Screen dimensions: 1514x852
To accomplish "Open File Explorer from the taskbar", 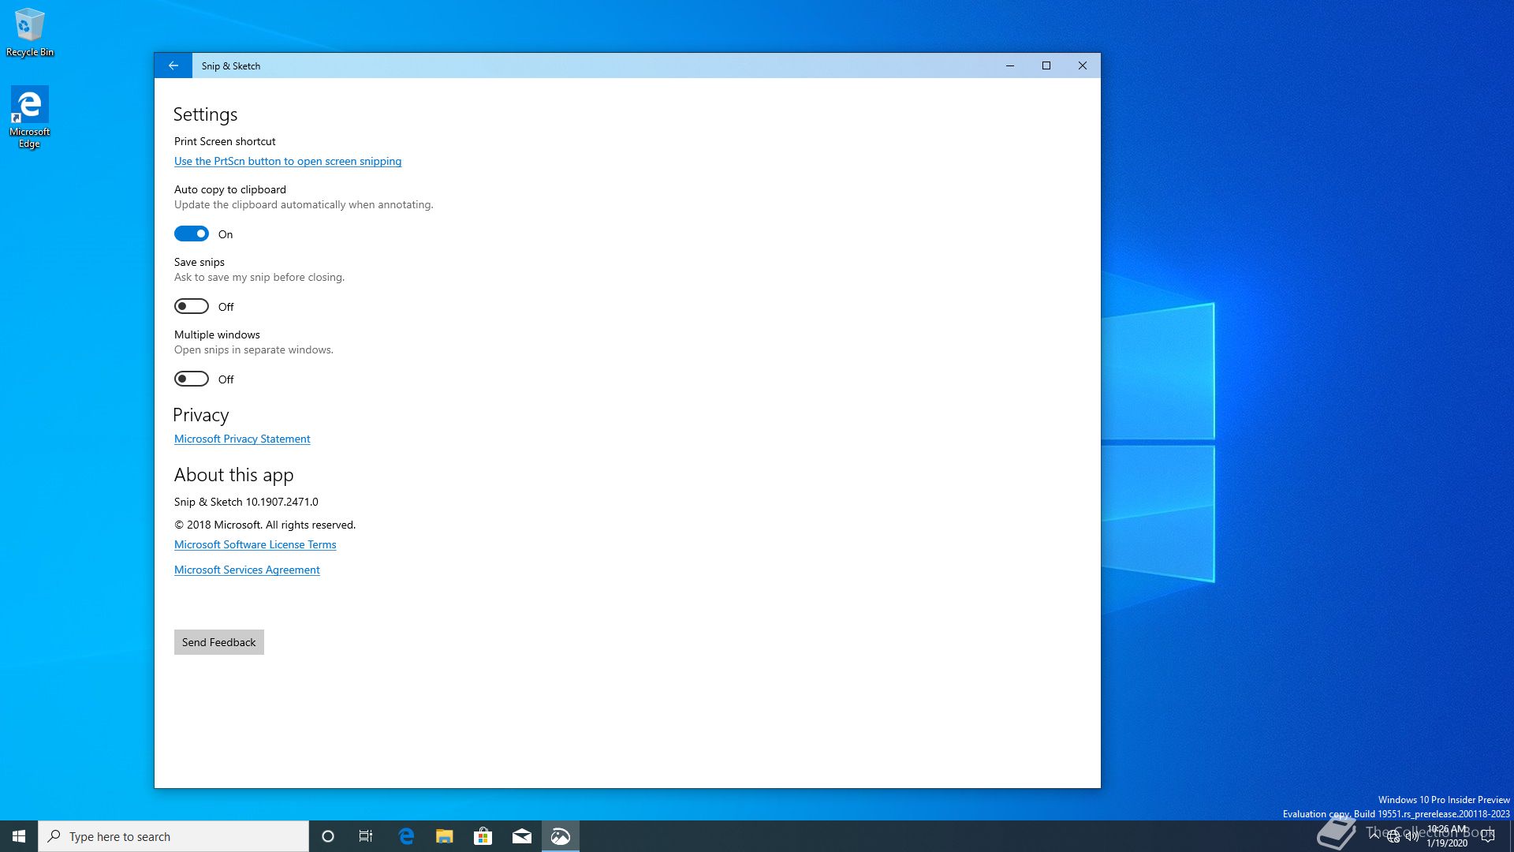I will [x=445, y=836].
